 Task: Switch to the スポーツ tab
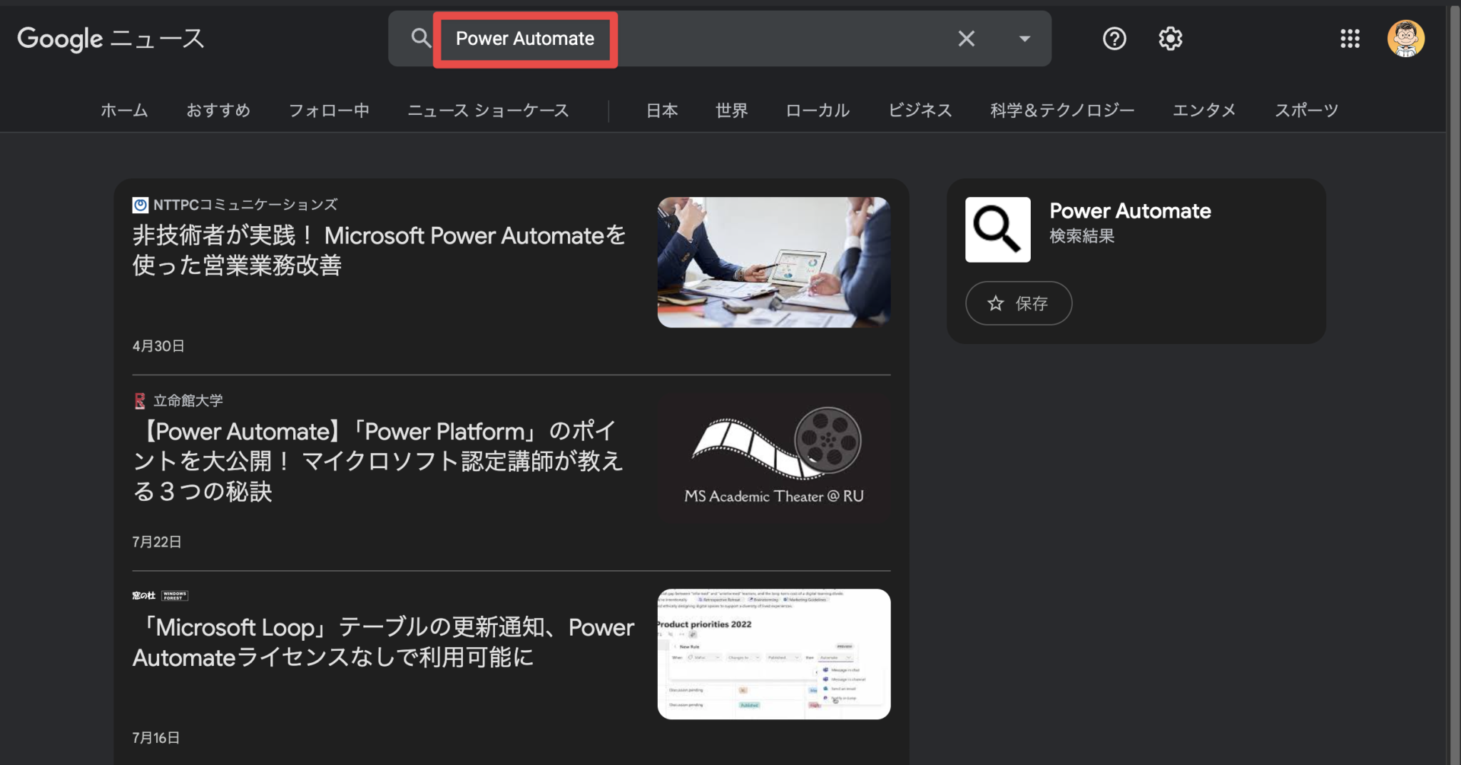point(1306,110)
